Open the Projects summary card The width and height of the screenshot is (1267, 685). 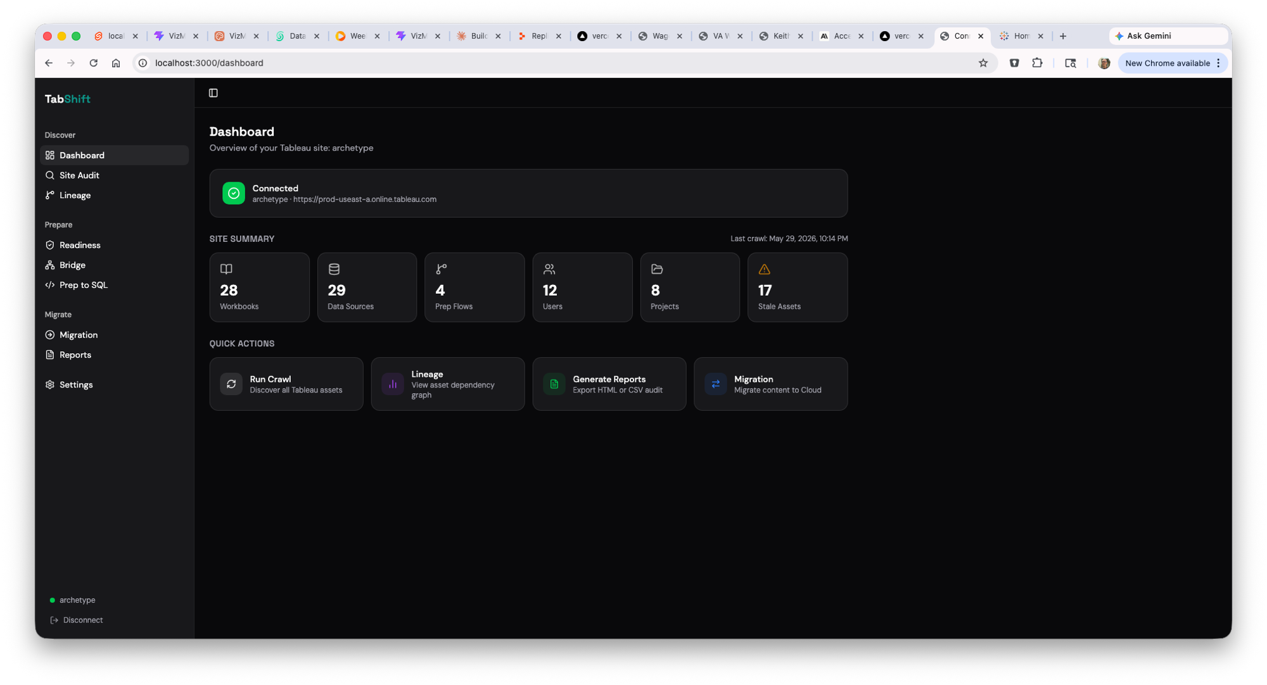coord(690,287)
